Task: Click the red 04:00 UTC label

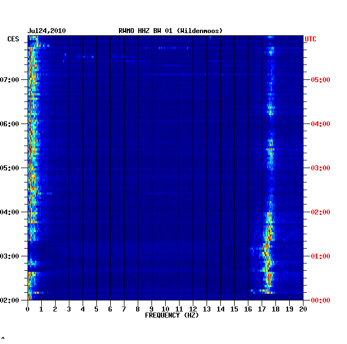Action: click(321, 124)
